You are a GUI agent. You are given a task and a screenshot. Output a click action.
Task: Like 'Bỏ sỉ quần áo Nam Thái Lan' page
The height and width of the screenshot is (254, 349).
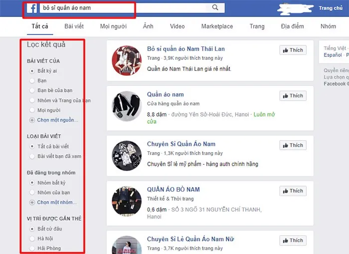click(293, 50)
